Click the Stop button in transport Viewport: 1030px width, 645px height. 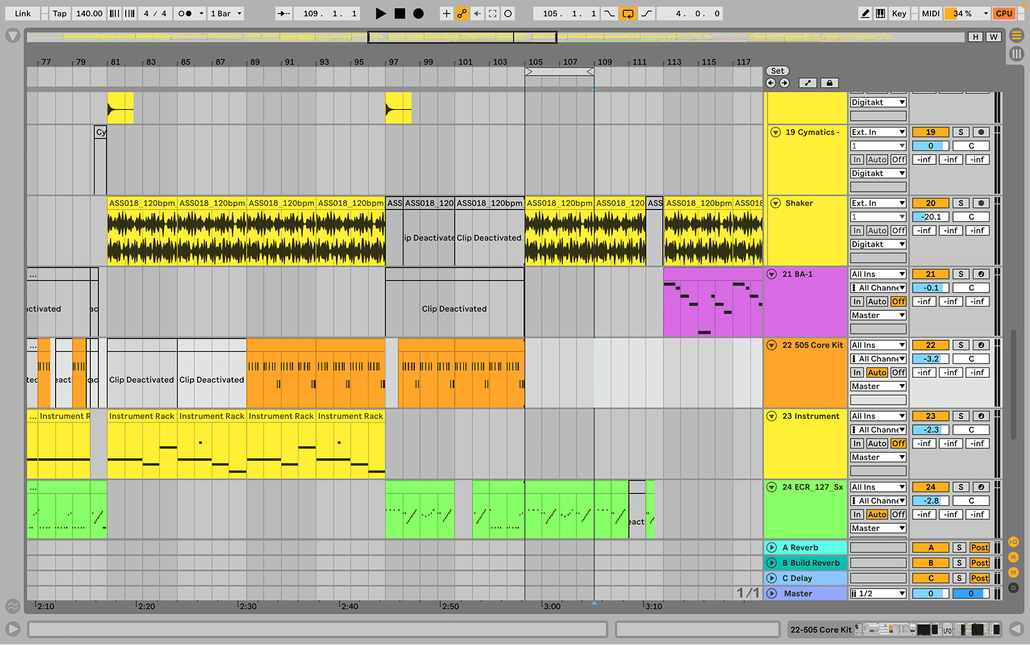[x=400, y=13]
